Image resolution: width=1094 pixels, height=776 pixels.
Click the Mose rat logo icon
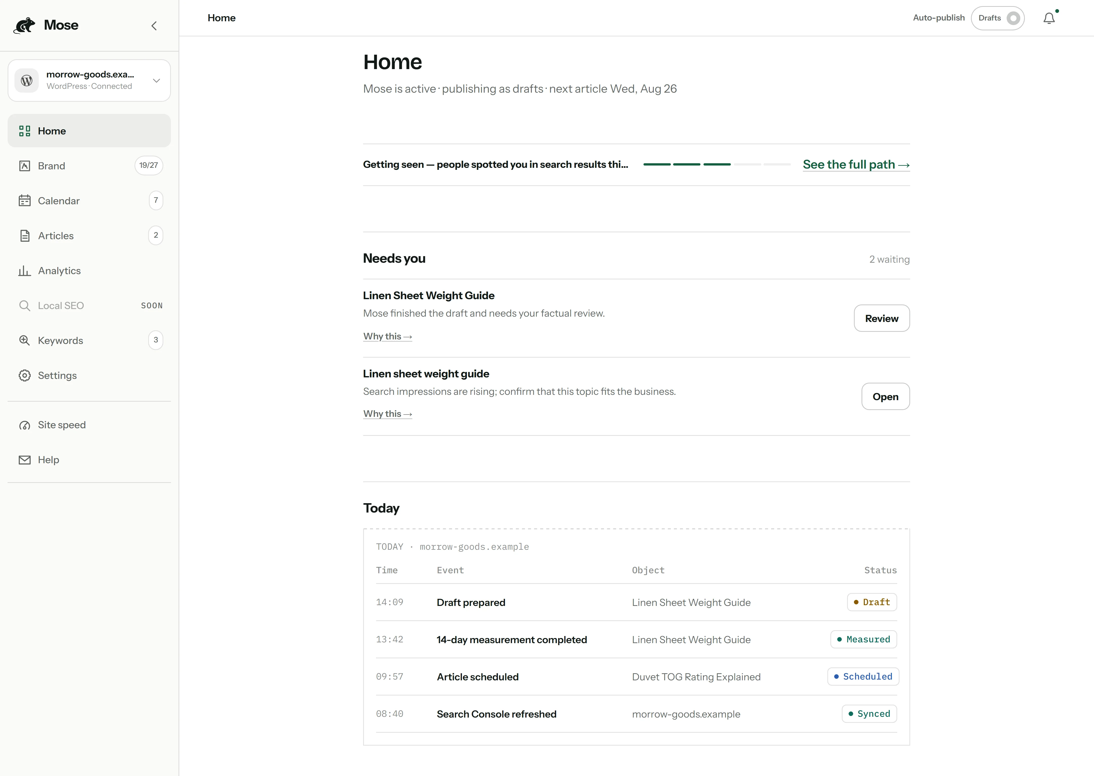coord(24,25)
